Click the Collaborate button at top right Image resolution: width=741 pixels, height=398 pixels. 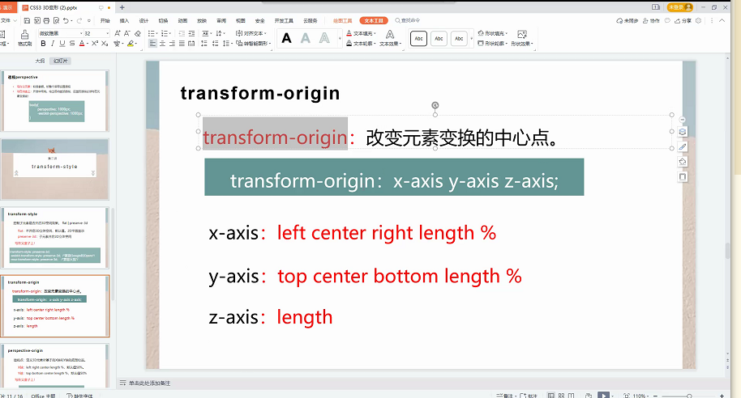651,21
